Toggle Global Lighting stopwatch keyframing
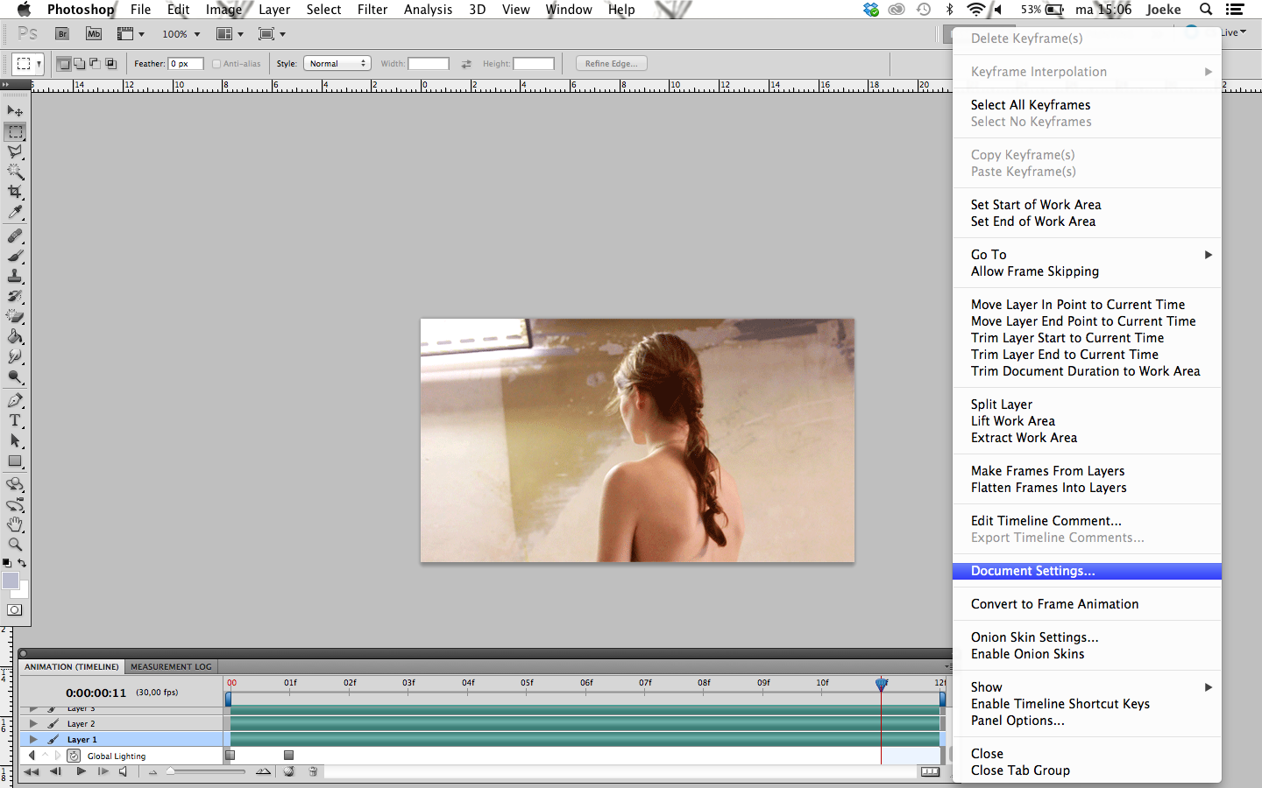Screen dimensions: 1262x788 point(74,756)
